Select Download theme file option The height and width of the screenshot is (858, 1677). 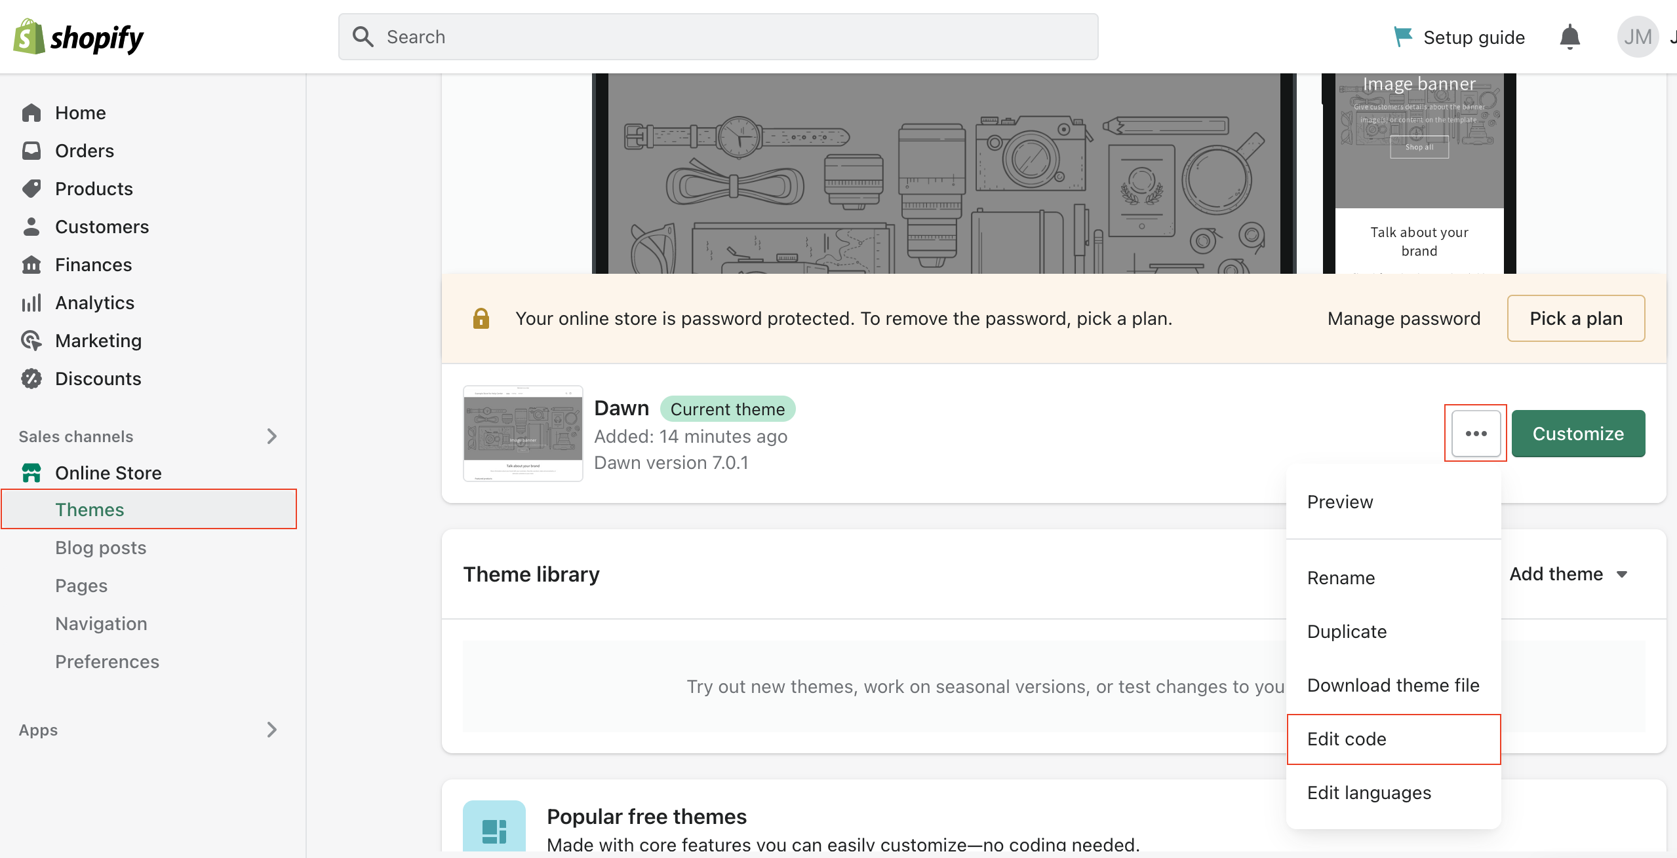click(1392, 685)
